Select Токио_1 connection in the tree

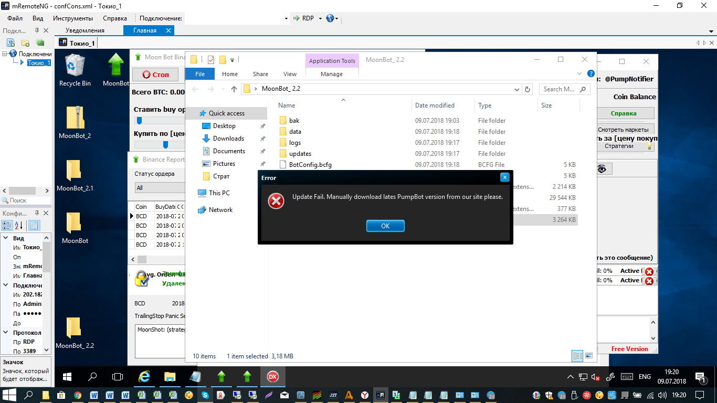(39, 63)
